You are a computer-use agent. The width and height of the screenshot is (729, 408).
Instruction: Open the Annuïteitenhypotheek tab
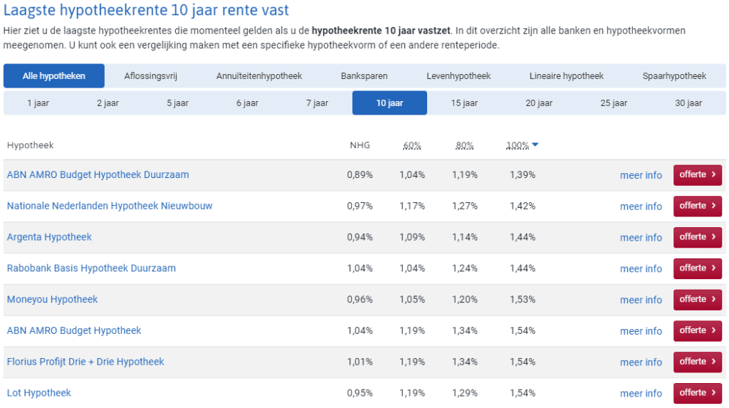pos(259,75)
